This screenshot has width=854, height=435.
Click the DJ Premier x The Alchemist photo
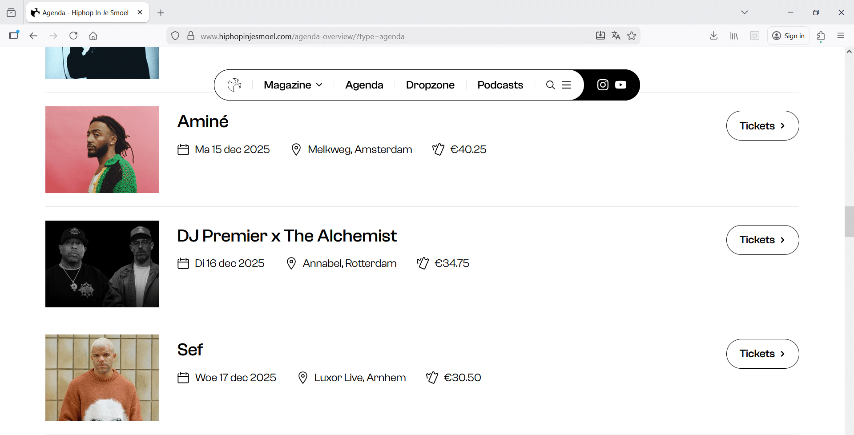click(102, 264)
